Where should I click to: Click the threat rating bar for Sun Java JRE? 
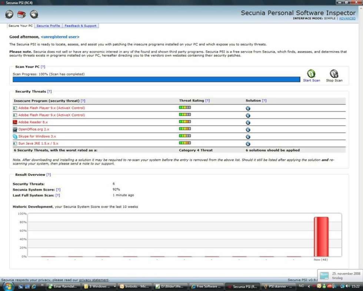[185, 143]
